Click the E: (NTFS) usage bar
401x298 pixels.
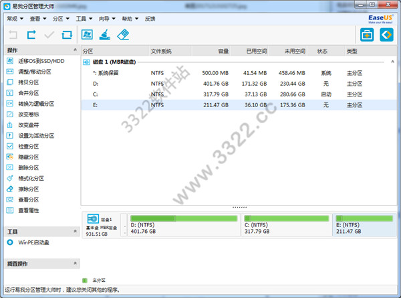coord(364,218)
